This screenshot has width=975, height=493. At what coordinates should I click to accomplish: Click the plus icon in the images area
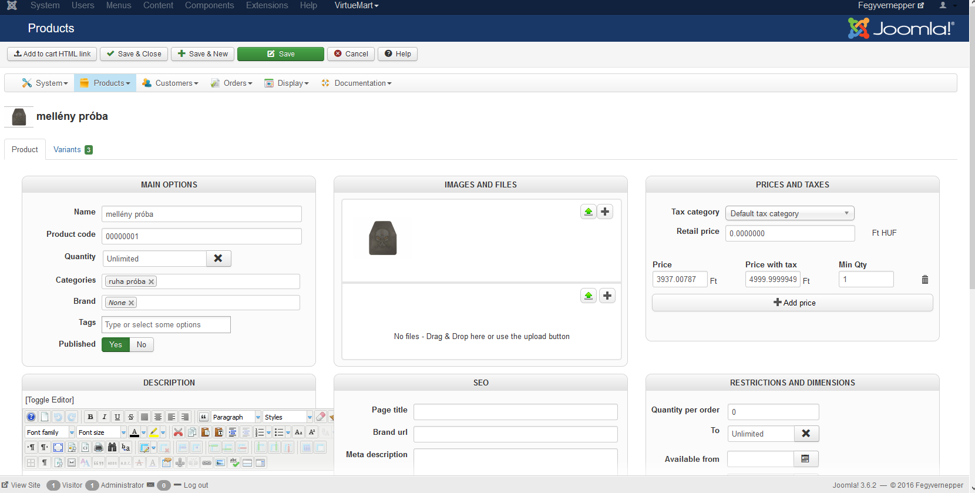point(605,212)
